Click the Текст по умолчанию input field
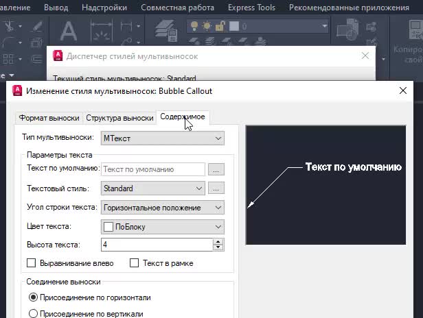The image size is (423, 318). point(153,169)
